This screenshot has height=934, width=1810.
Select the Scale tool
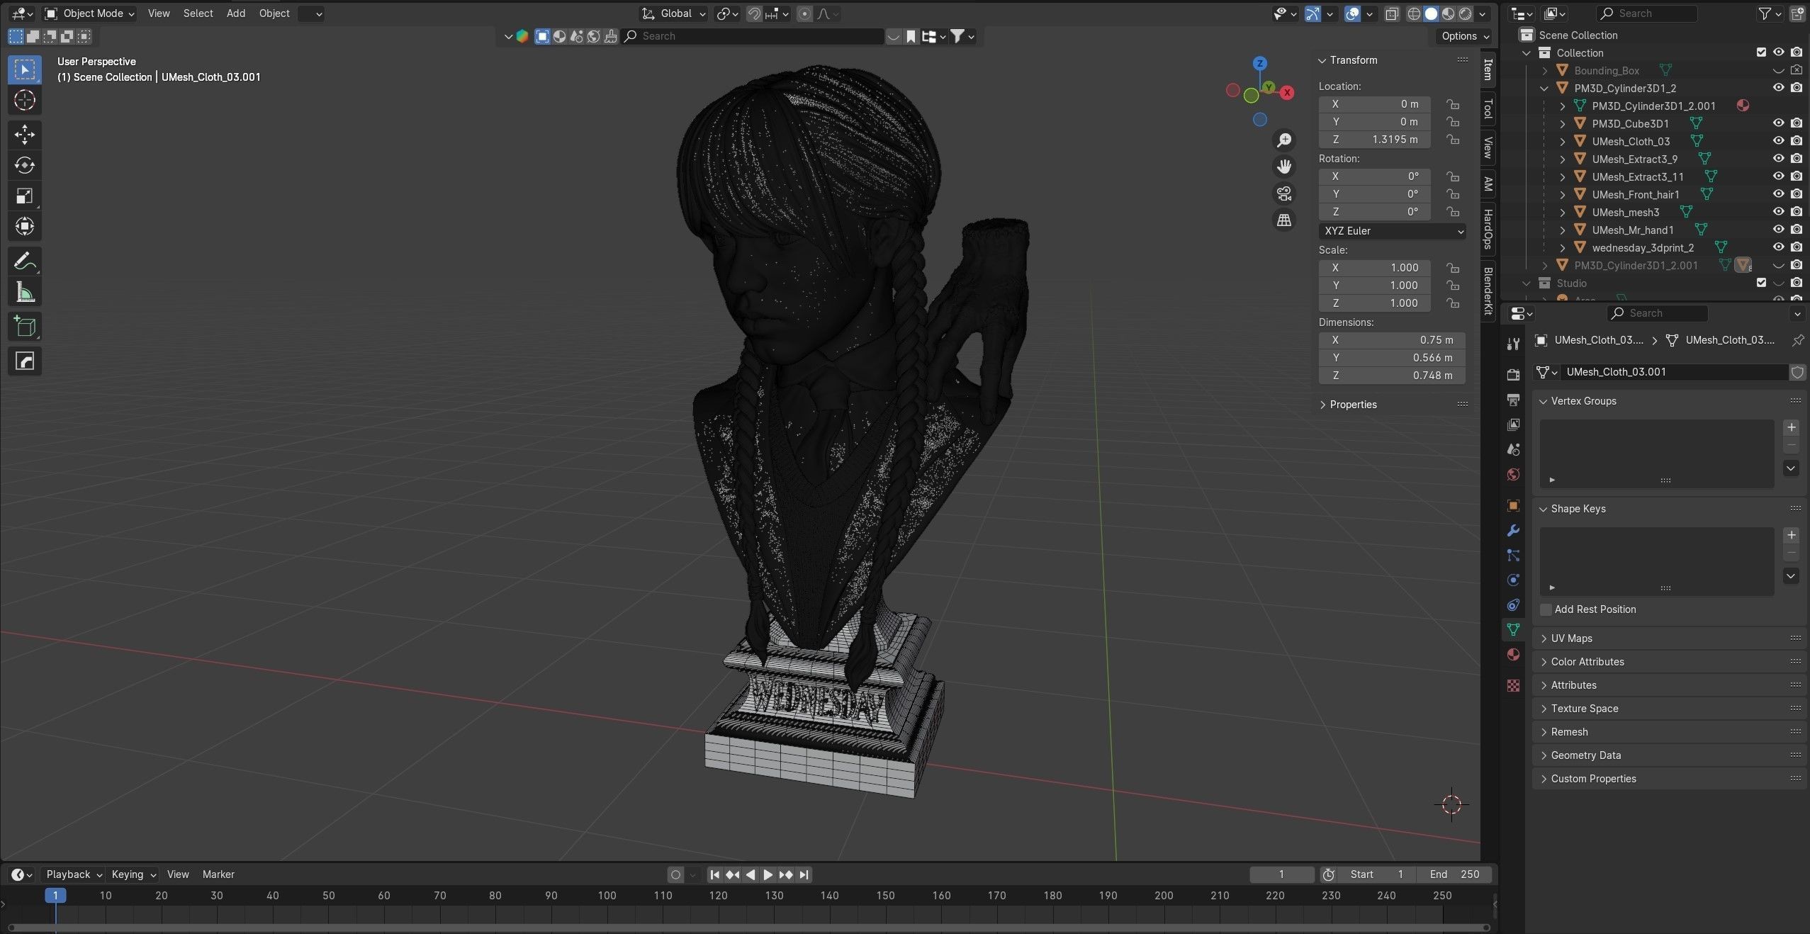click(x=25, y=196)
